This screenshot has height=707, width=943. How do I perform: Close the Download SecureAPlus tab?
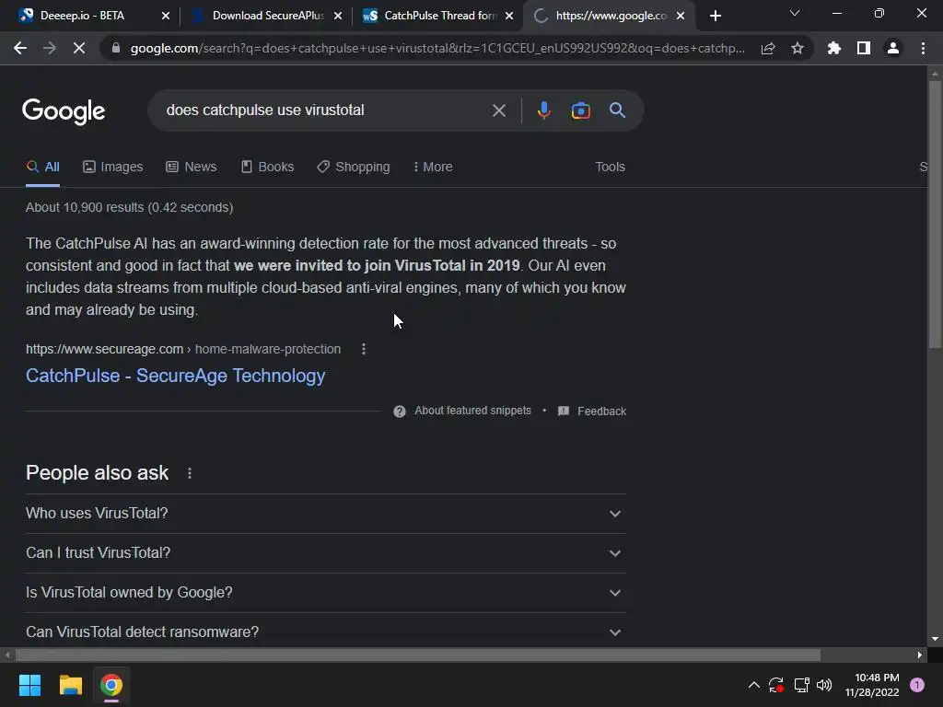coord(337,16)
